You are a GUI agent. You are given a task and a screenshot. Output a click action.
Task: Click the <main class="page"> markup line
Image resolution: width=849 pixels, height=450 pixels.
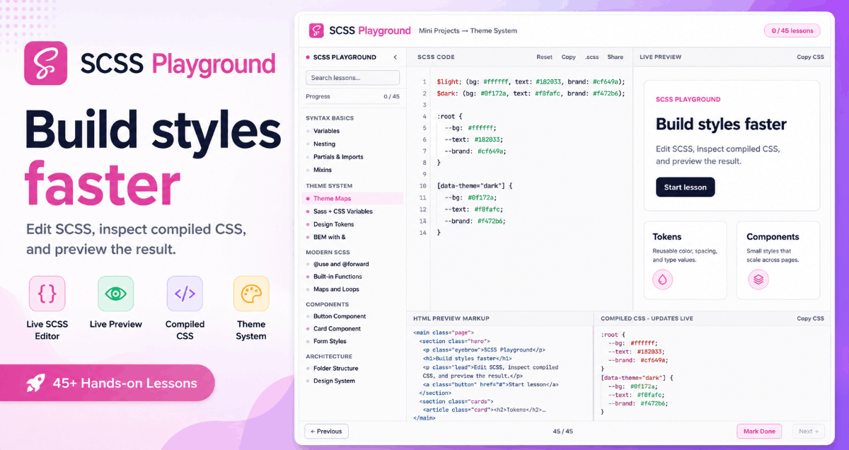pyautogui.click(x=444, y=333)
